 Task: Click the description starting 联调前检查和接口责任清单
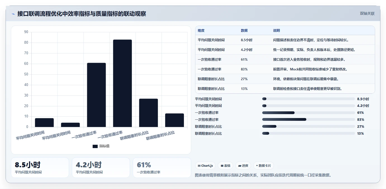coord(307,89)
